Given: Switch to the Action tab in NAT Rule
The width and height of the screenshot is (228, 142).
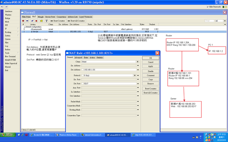Looking at the screenshot, I should [x=92, y=58].
